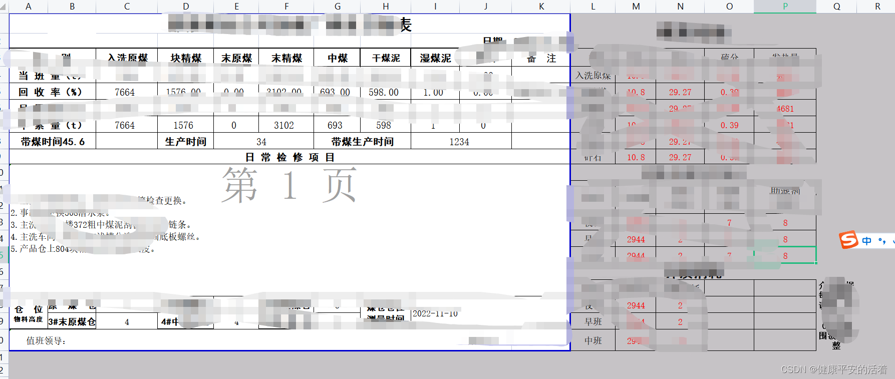This screenshot has height=379, width=895.
Task: Click the 干煤泥 header cell
Action: pyautogui.click(x=386, y=58)
